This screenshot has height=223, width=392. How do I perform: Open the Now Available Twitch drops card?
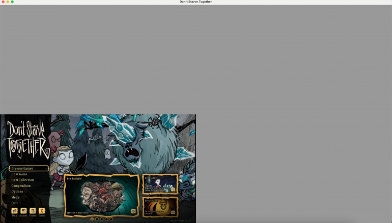click(160, 207)
